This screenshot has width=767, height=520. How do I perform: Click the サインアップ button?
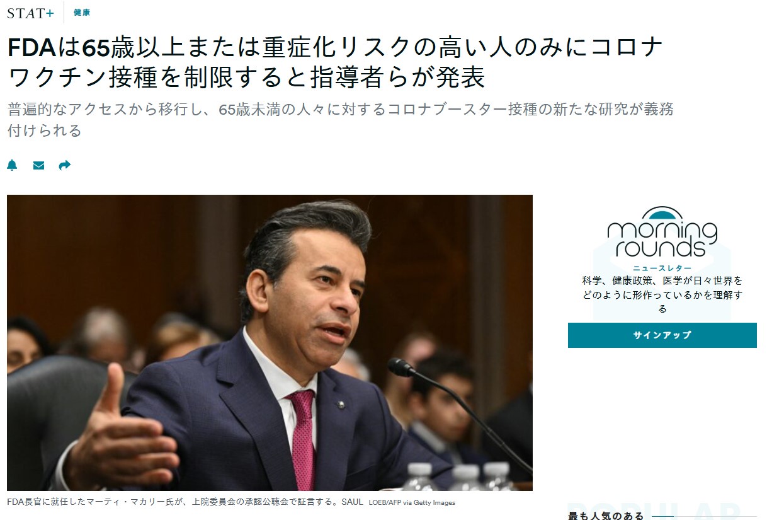[662, 335]
